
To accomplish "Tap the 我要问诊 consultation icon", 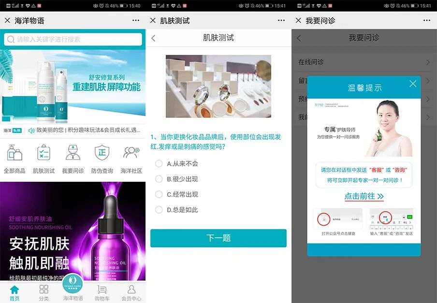I will (73, 157).
